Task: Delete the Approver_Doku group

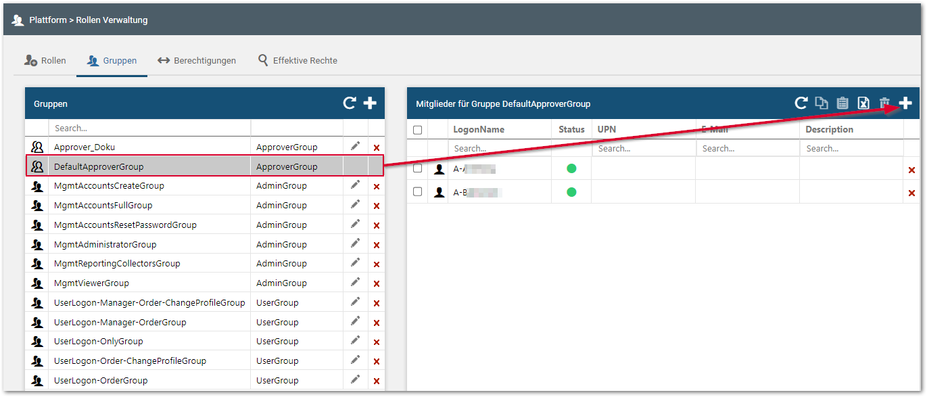Action: pyautogui.click(x=377, y=147)
